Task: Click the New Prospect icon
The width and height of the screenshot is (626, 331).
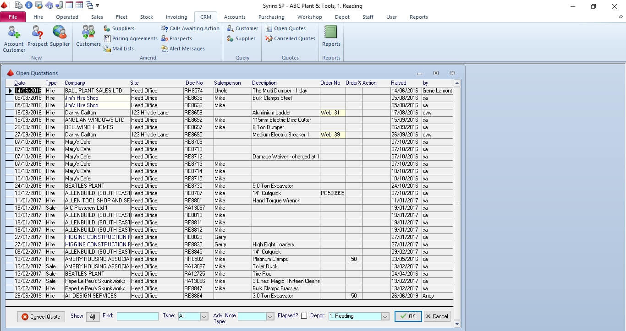Action: (x=38, y=36)
